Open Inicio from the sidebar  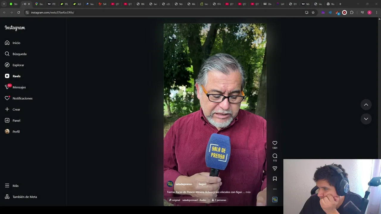click(x=13, y=43)
